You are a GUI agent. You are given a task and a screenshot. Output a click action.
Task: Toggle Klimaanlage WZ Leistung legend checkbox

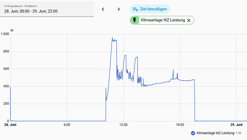point(193,133)
